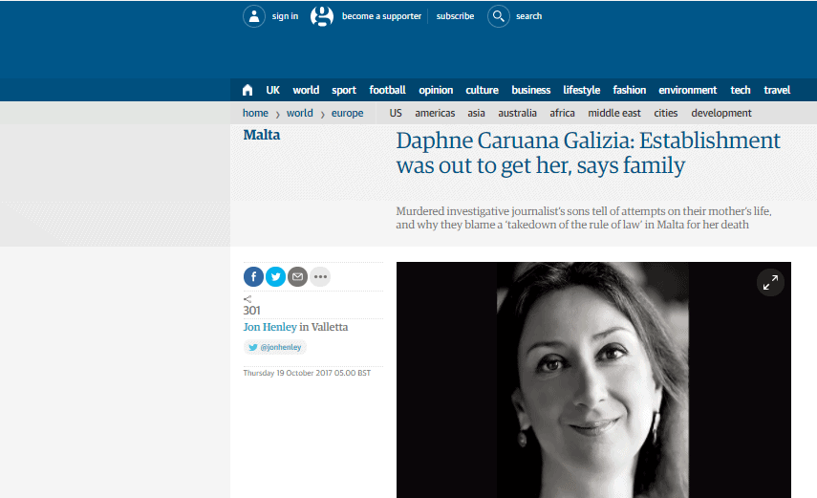Open search via magnifier icon
This screenshot has width=817, height=498.
coord(499,16)
